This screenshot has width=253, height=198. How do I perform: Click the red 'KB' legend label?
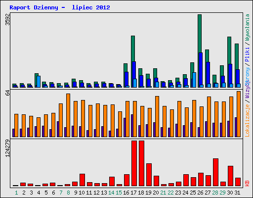(248, 183)
